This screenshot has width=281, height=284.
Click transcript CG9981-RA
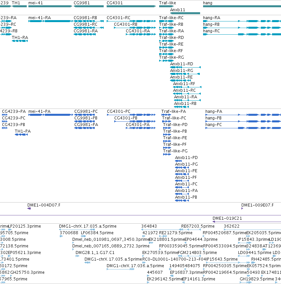pyautogui.click(x=85, y=34)
